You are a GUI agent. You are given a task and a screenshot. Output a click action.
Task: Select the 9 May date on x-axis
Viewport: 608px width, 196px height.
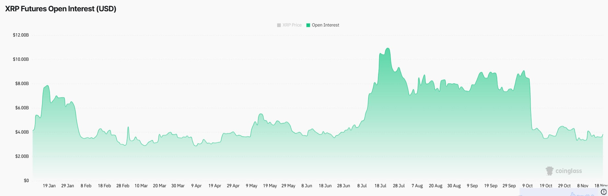pos(251,186)
